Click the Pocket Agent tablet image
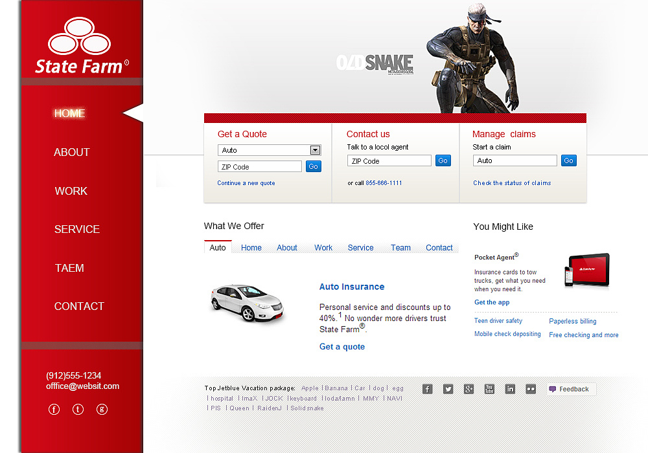Viewport: 648px width, 453px height. (587, 271)
